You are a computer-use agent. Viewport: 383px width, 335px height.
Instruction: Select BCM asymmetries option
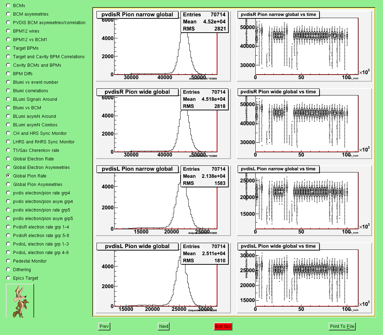click(x=8, y=14)
